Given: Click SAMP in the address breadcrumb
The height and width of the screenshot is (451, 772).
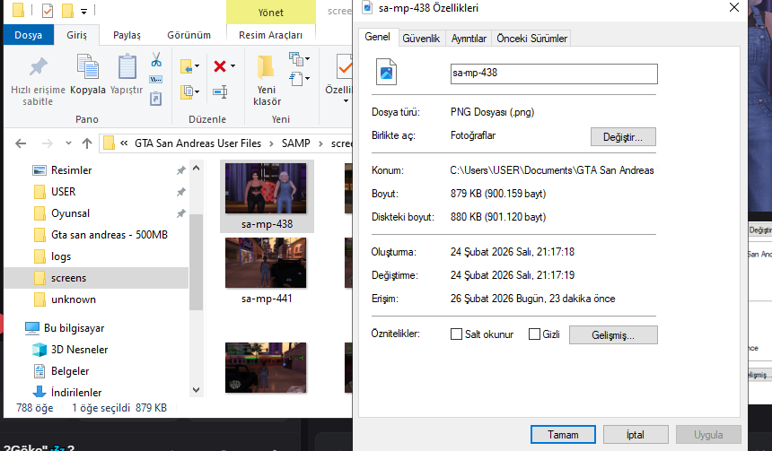Looking at the screenshot, I should tap(296, 143).
